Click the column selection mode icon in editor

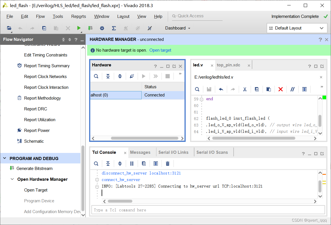tap(304, 89)
